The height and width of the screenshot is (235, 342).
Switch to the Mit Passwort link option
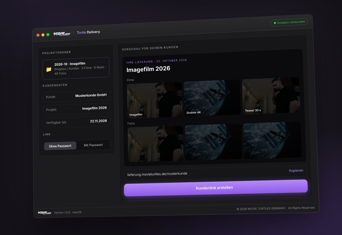point(93,145)
